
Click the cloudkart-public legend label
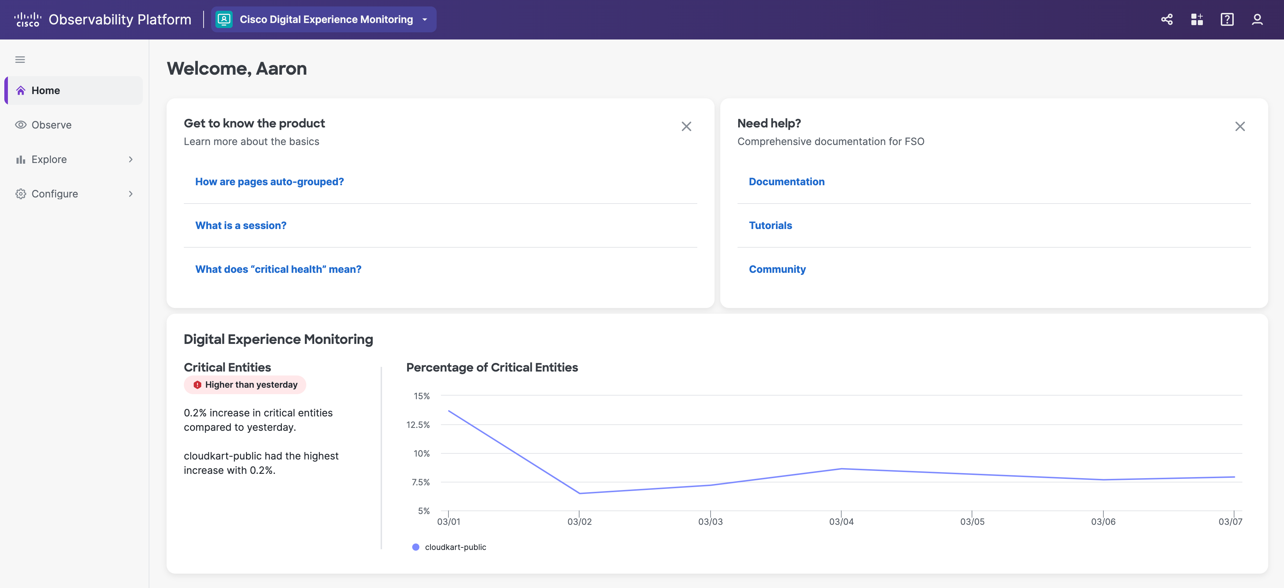coord(455,547)
